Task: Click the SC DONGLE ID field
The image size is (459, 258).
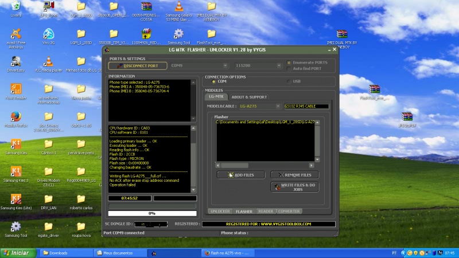Action: point(151,224)
